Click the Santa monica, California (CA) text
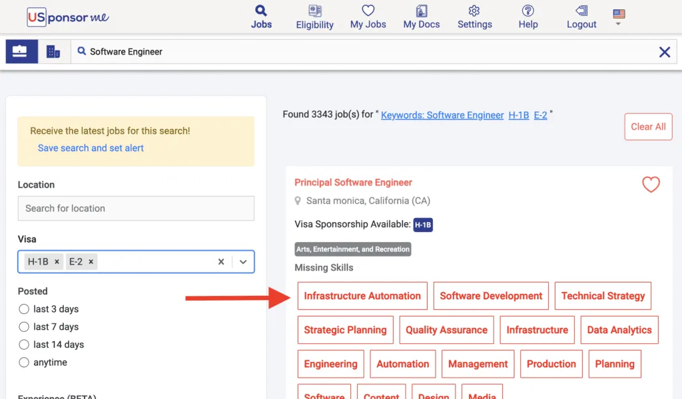The image size is (682, 399). tap(368, 201)
